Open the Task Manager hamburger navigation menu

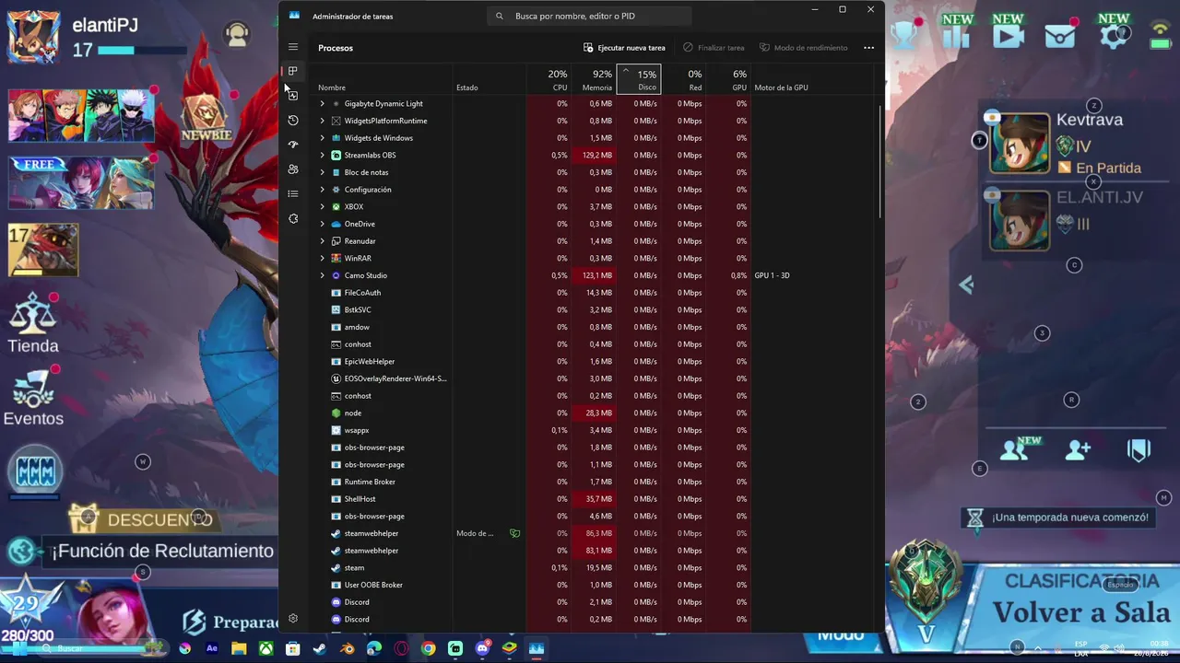coord(293,47)
